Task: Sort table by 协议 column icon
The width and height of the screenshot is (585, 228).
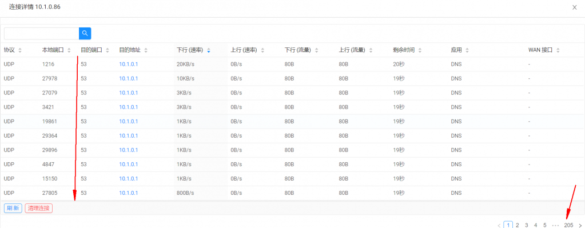Action: click(x=20, y=50)
